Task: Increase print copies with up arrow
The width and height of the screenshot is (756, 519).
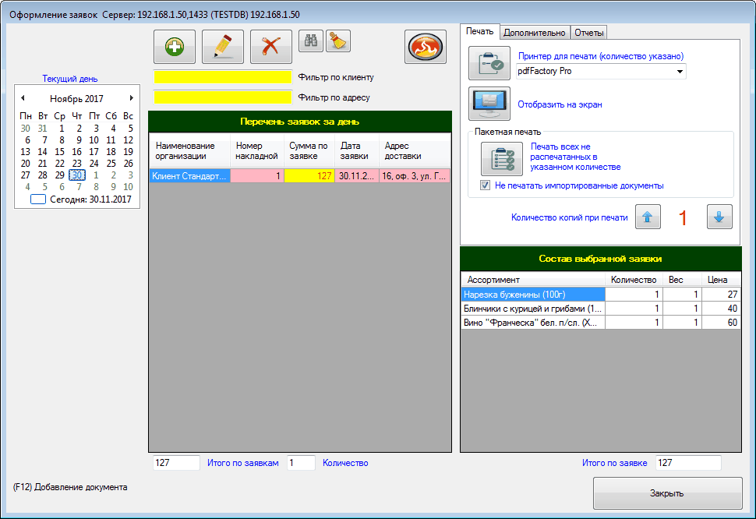Action: [x=648, y=217]
